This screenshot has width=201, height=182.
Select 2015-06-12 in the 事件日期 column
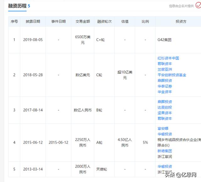click(58, 143)
